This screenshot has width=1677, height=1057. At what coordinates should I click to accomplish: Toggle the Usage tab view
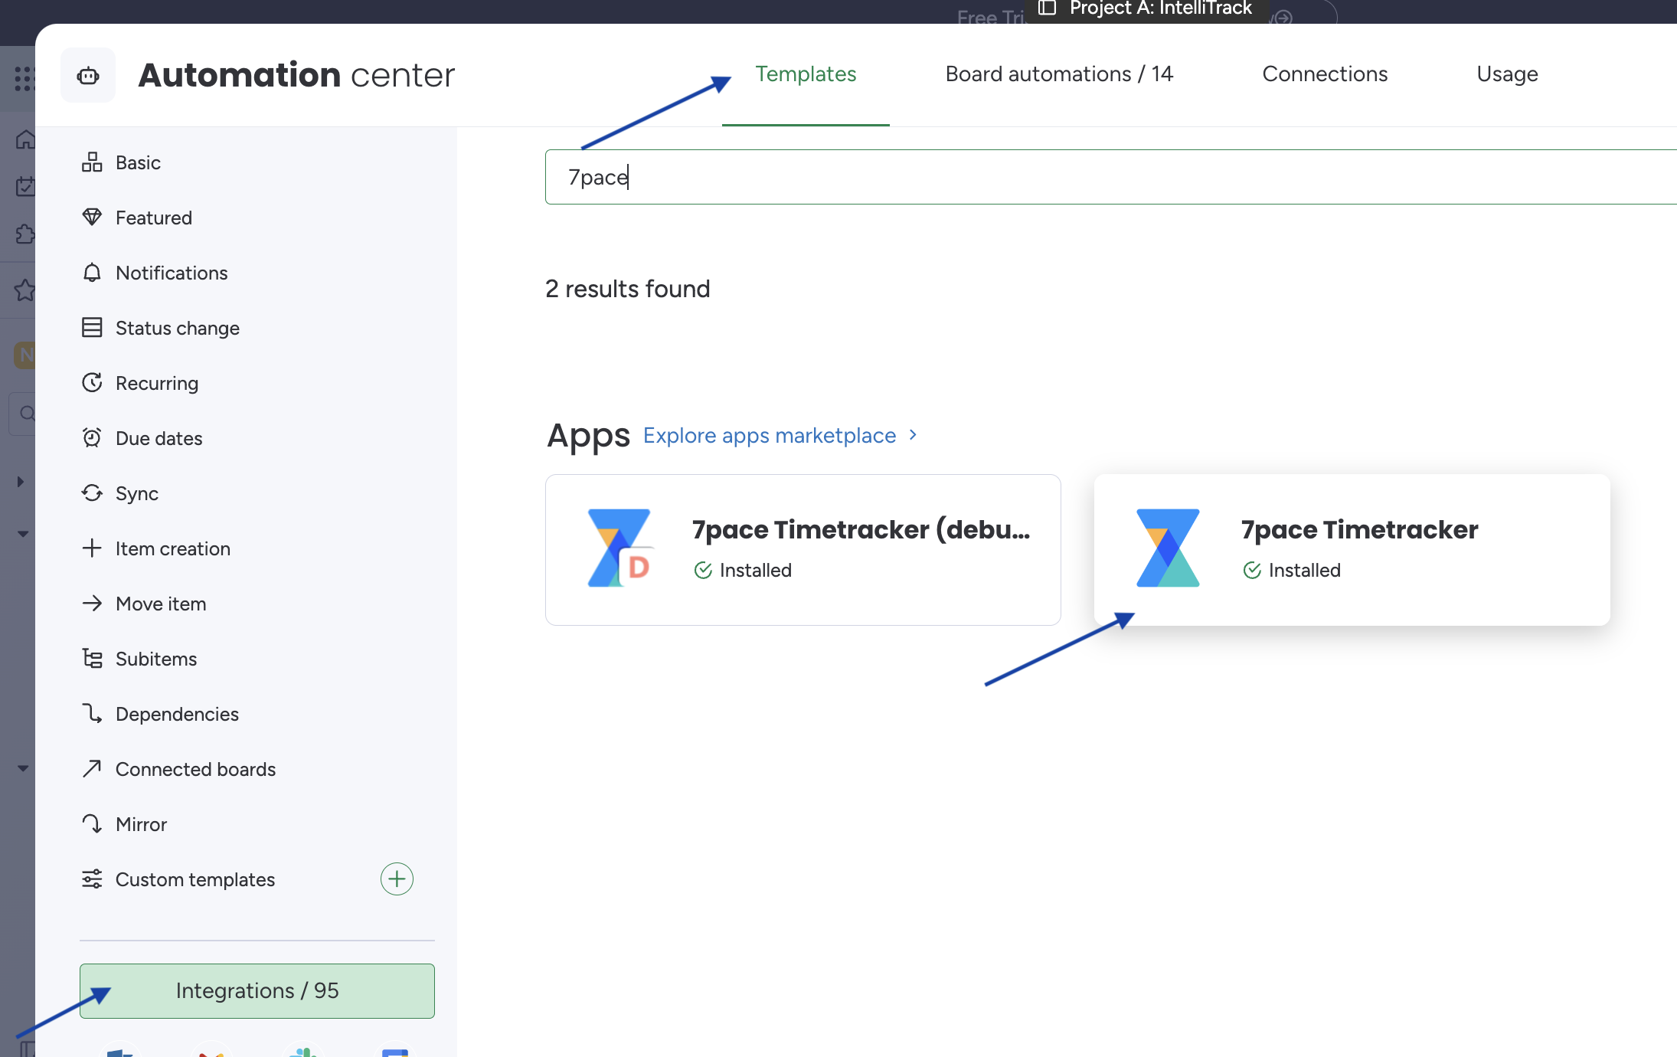tap(1507, 73)
